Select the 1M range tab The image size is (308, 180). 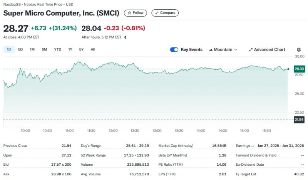32,49
